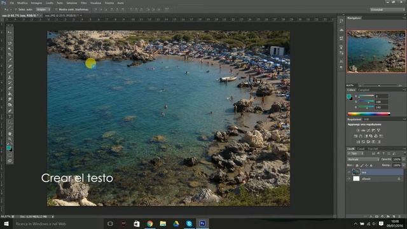Select the Eraser tool

pos(10,88)
